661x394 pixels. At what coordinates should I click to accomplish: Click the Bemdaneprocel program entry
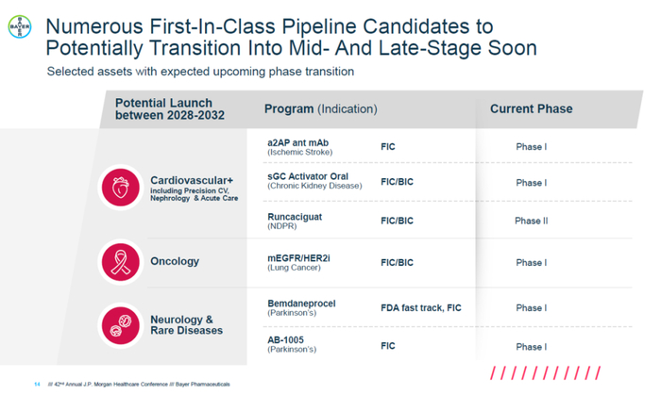coord(301,304)
